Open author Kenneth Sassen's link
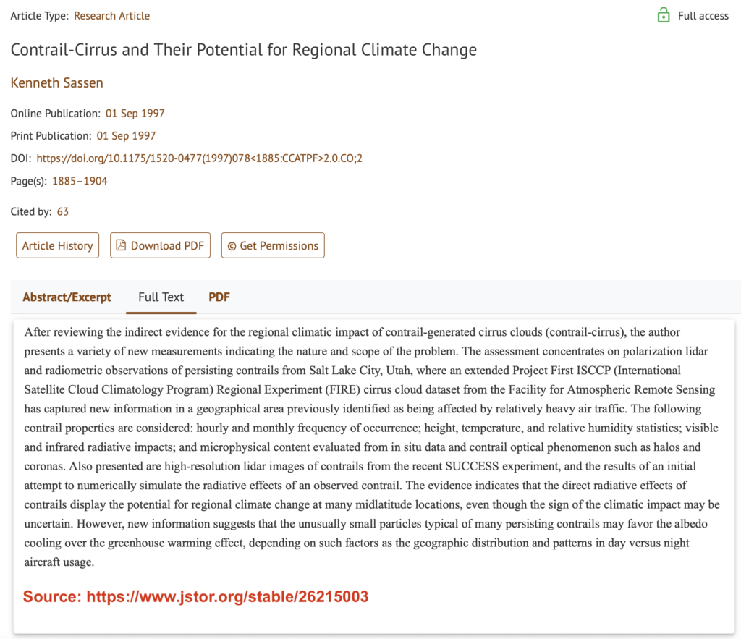Screen dimensions: 741x639 pyautogui.click(x=56, y=82)
